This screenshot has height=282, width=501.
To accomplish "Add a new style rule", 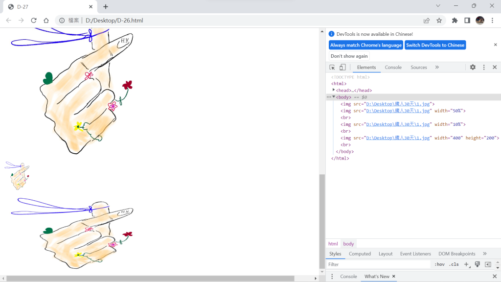I will (466, 264).
